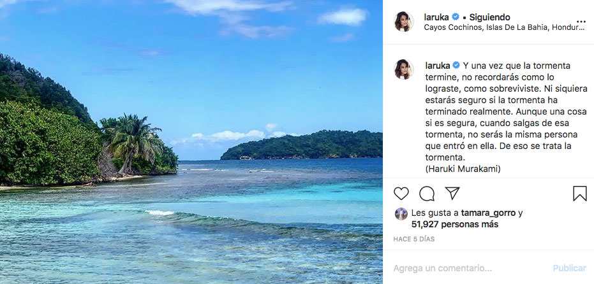The image size is (594, 284).
Task: Open the three-dot more options menu
Action: pyautogui.click(x=581, y=22)
